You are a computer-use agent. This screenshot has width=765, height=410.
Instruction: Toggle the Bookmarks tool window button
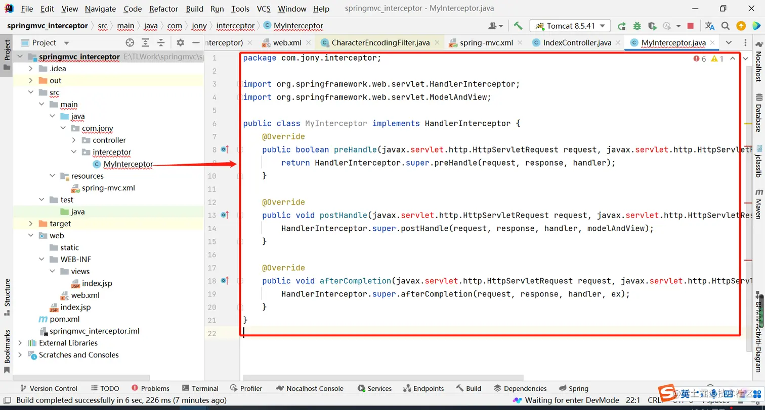click(7, 351)
